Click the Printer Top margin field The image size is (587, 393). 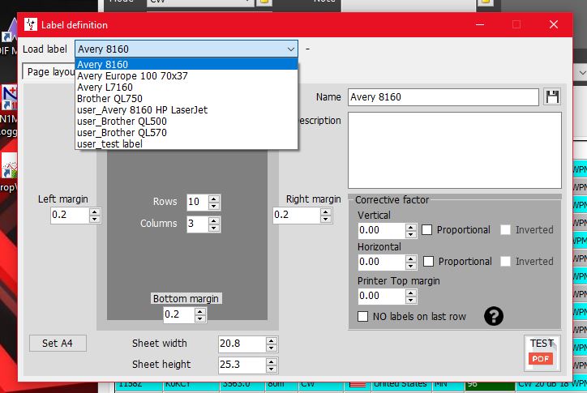pyautogui.click(x=382, y=296)
